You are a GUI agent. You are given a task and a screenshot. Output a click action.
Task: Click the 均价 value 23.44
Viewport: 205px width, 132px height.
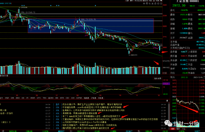[x=185, y=73]
